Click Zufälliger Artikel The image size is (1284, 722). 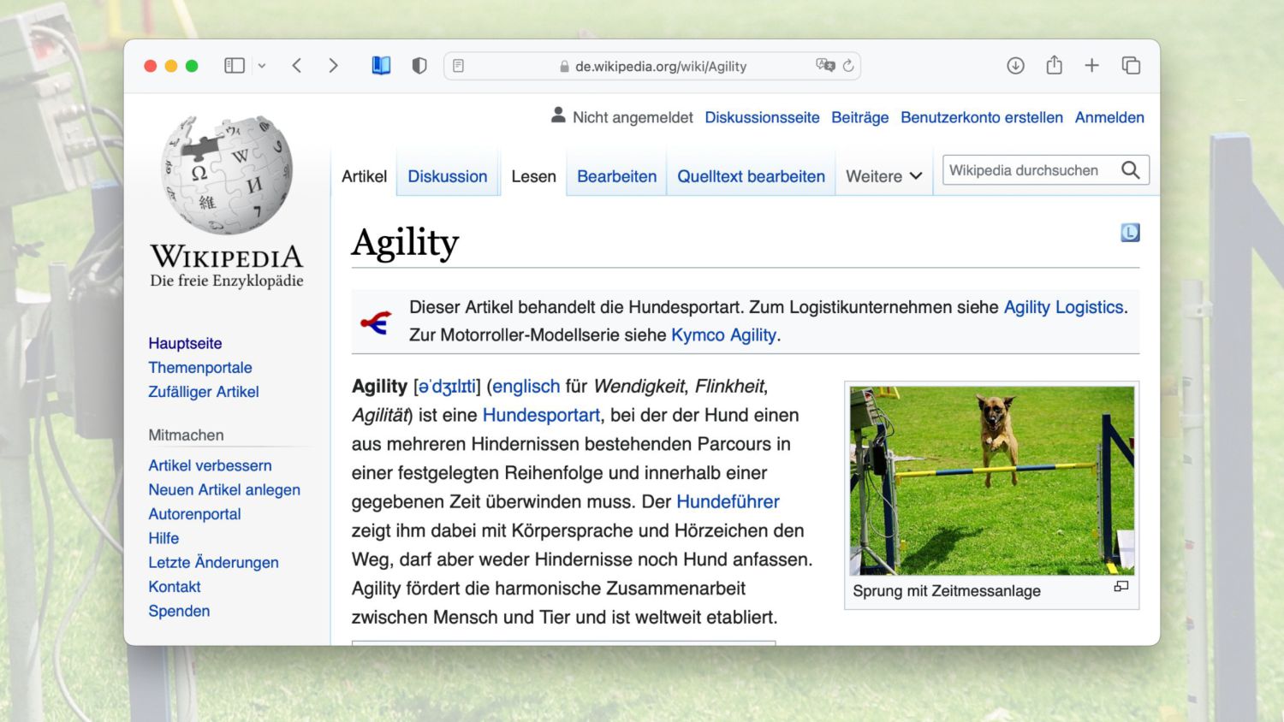click(x=204, y=392)
